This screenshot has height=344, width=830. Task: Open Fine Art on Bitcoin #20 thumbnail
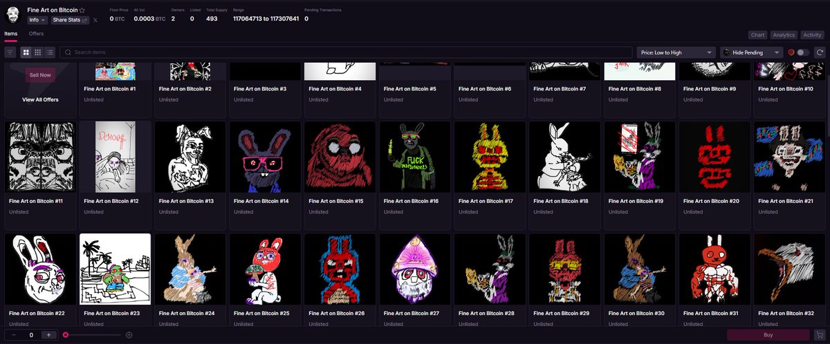point(715,157)
